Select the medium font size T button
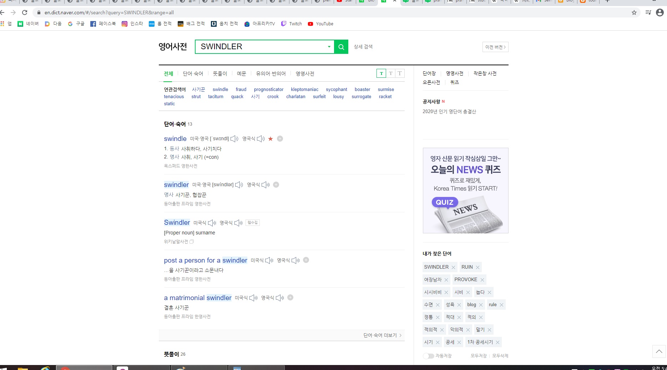The height and width of the screenshot is (370, 667). tap(391, 74)
